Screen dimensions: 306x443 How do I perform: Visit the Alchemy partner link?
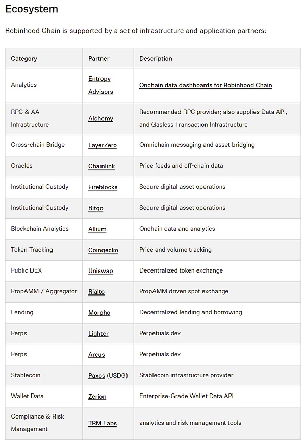click(100, 118)
